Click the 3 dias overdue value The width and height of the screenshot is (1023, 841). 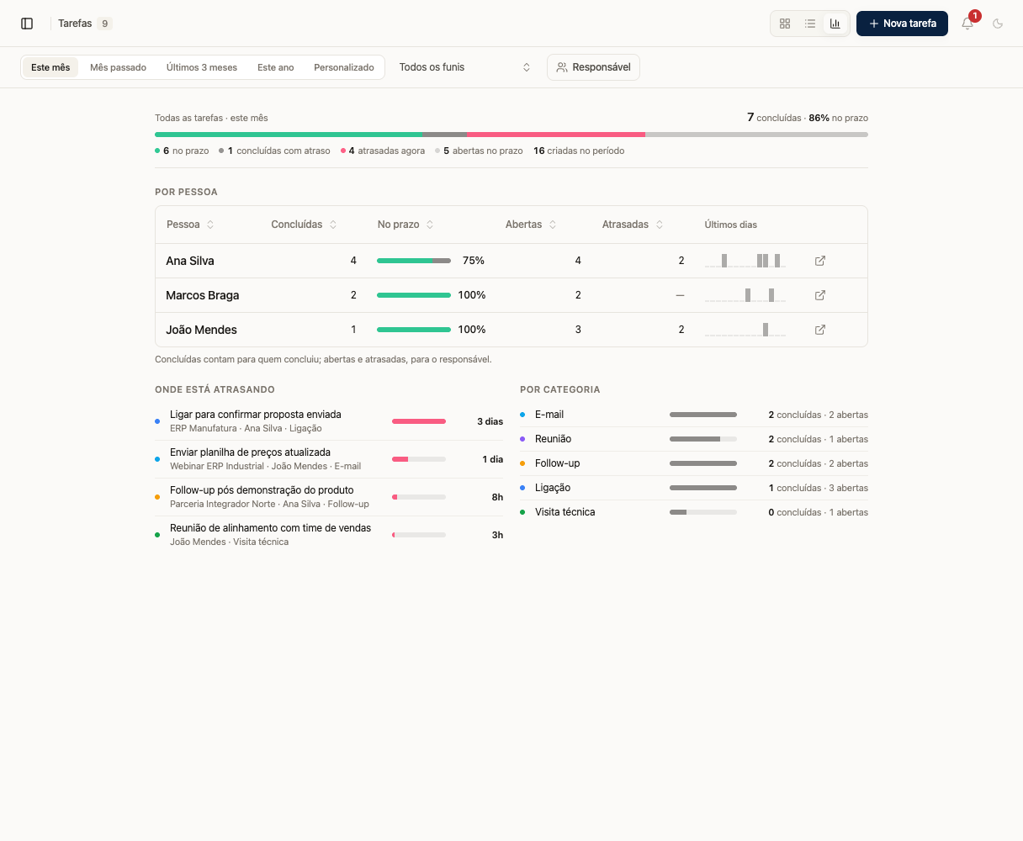490,421
